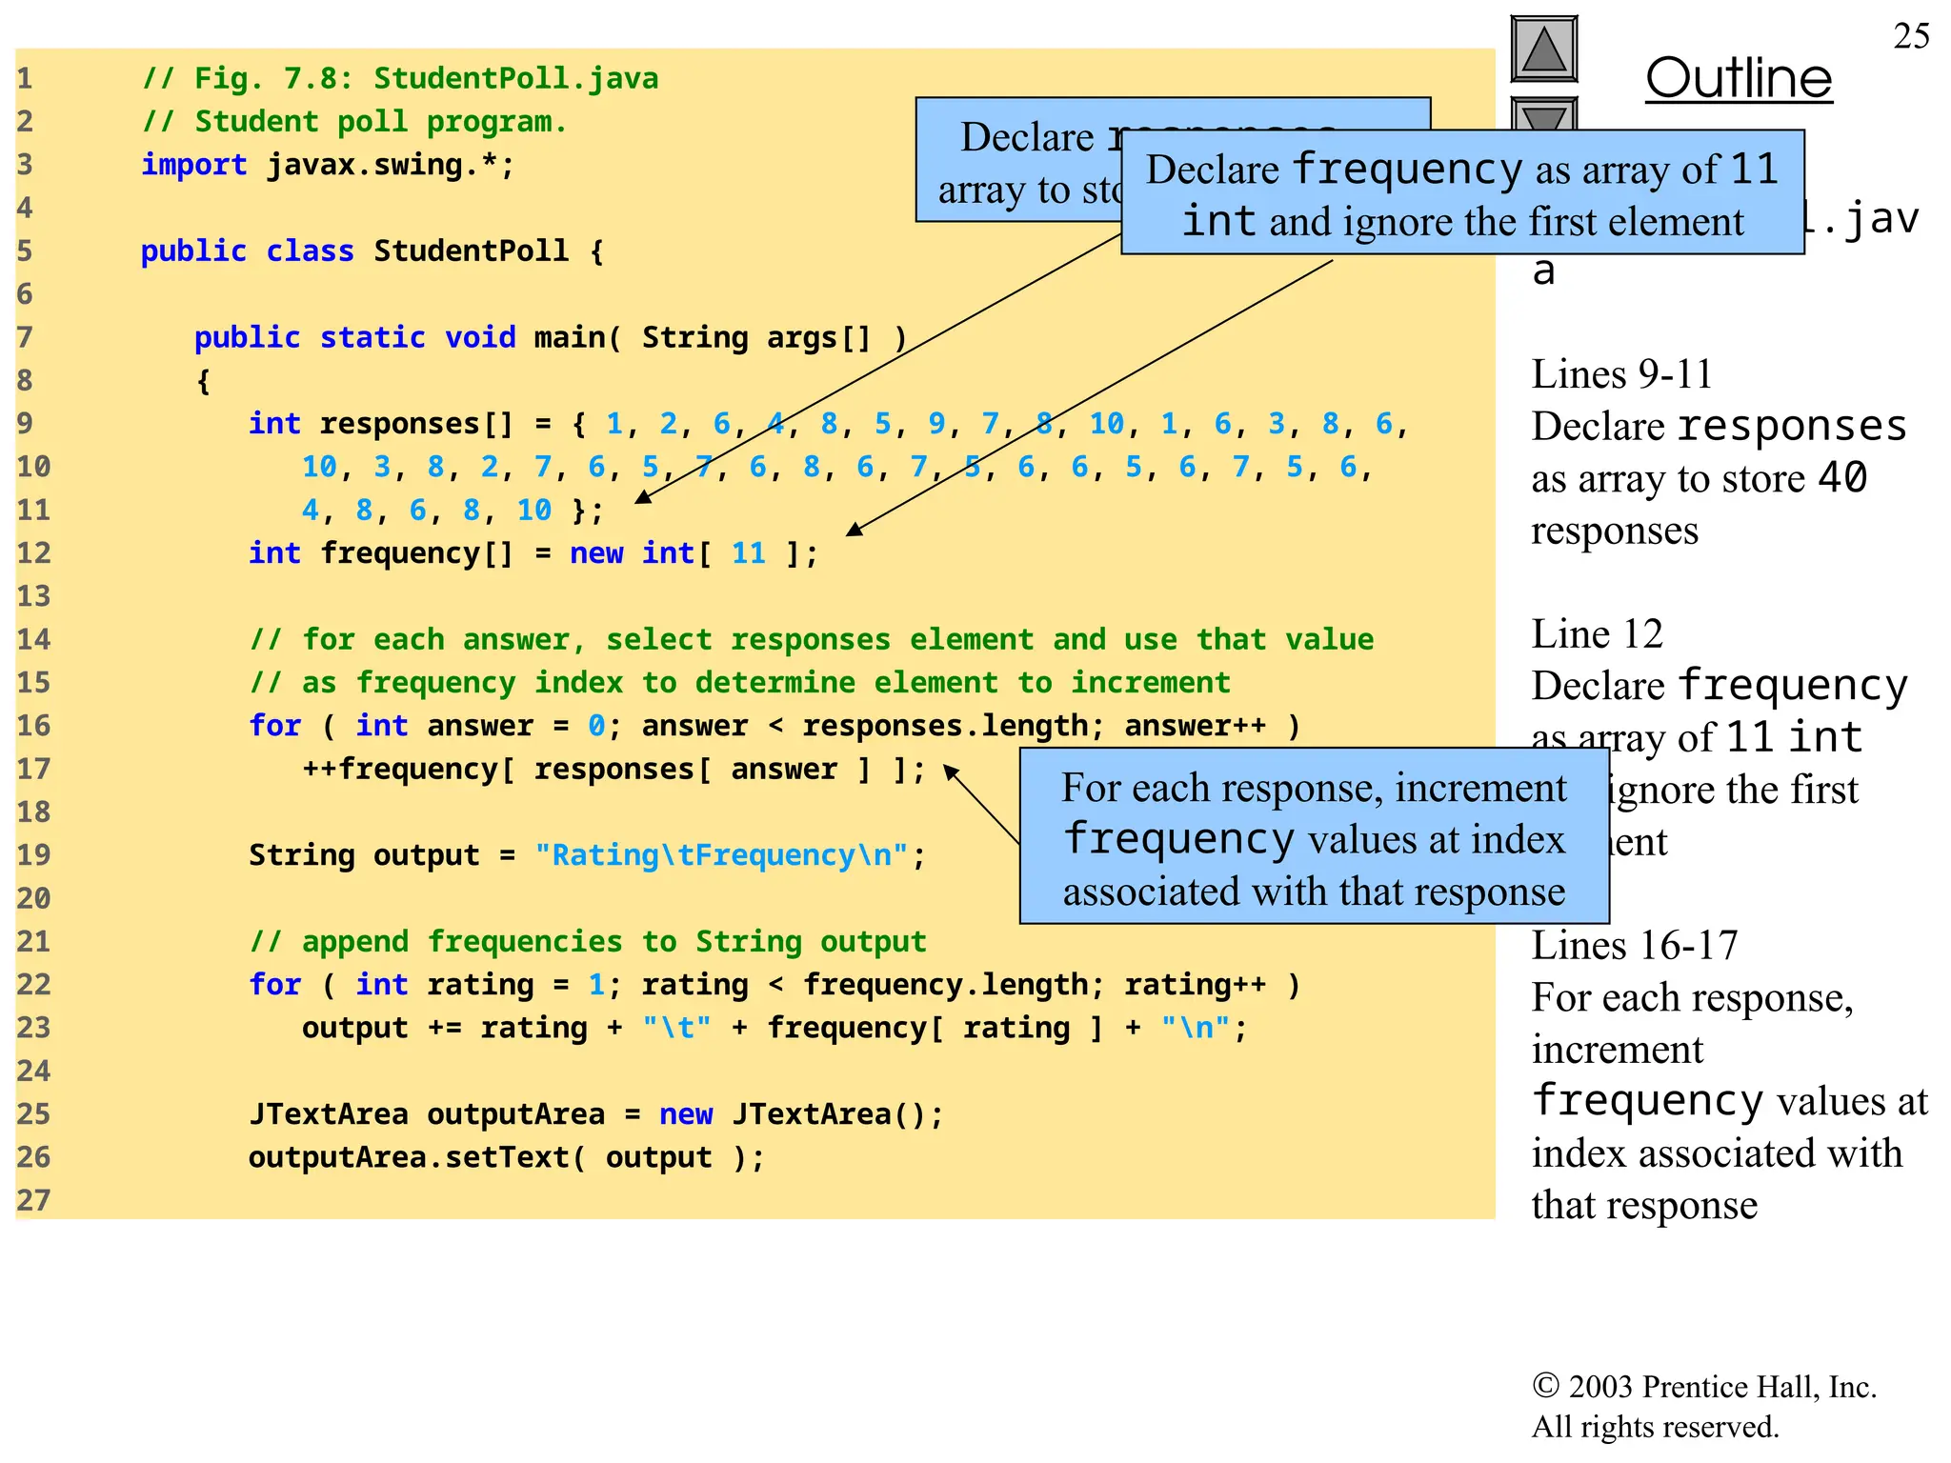Click the '++frequency[ responses[ answer ] ]' statement

tap(613, 770)
